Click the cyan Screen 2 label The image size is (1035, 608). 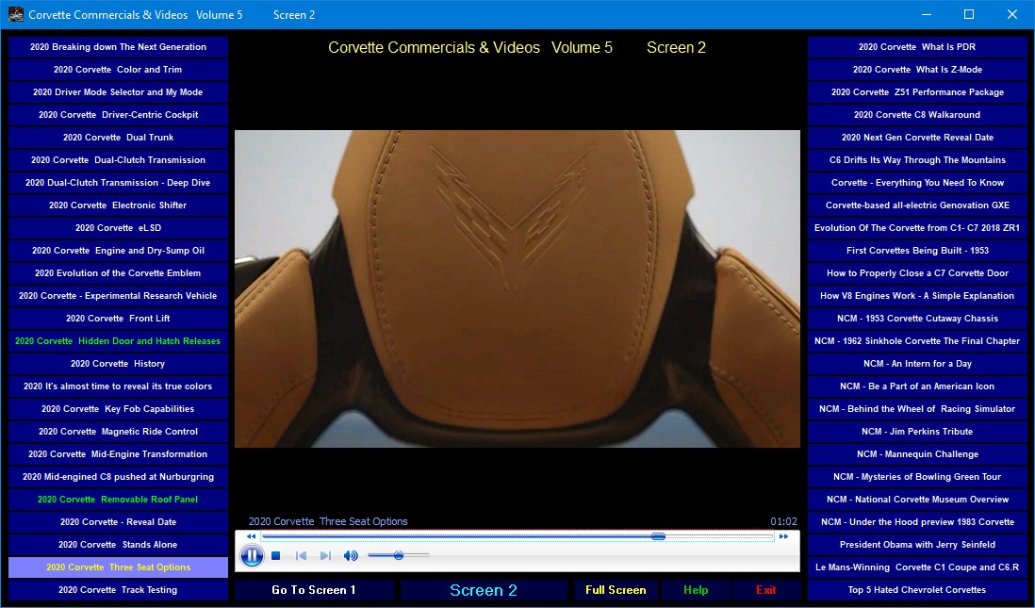pyautogui.click(x=484, y=590)
